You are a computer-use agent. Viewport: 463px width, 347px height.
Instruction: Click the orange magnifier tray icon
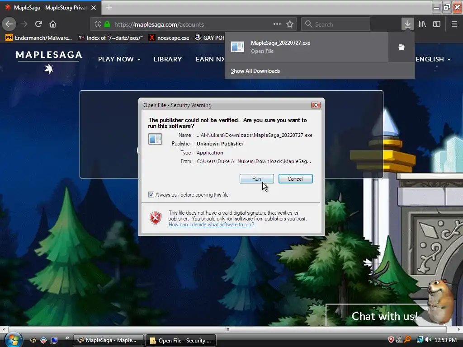point(407,340)
